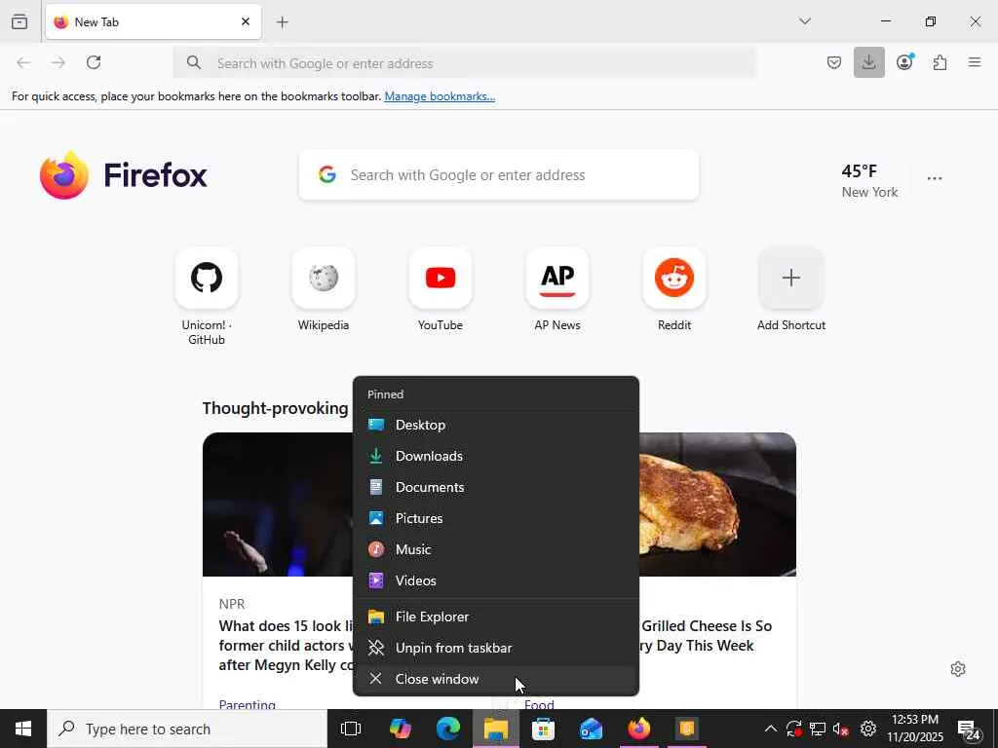Viewport: 998px width, 748px height.
Task: Open the YouTube shortcut
Action: point(441,290)
